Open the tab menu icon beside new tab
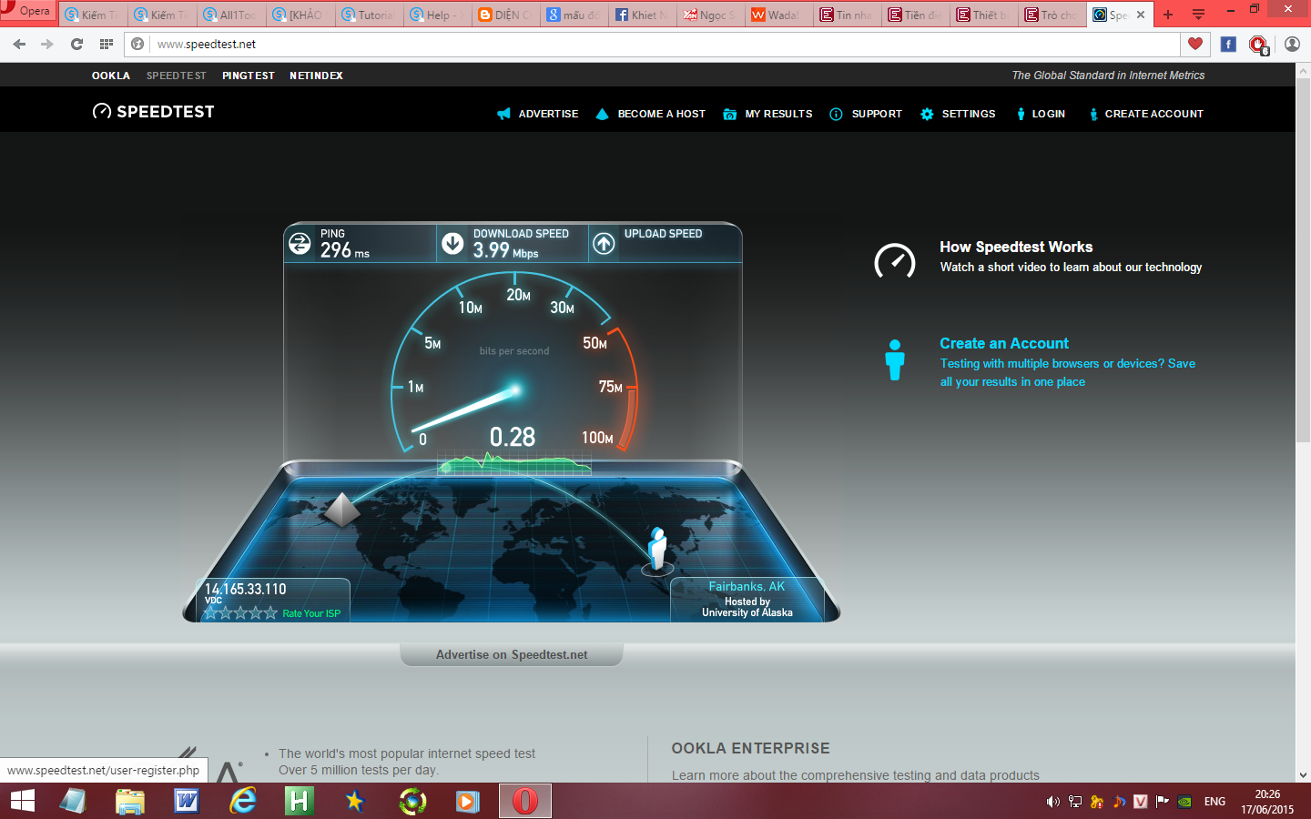This screenshot has width=1311, height=819. [1198, 15]
